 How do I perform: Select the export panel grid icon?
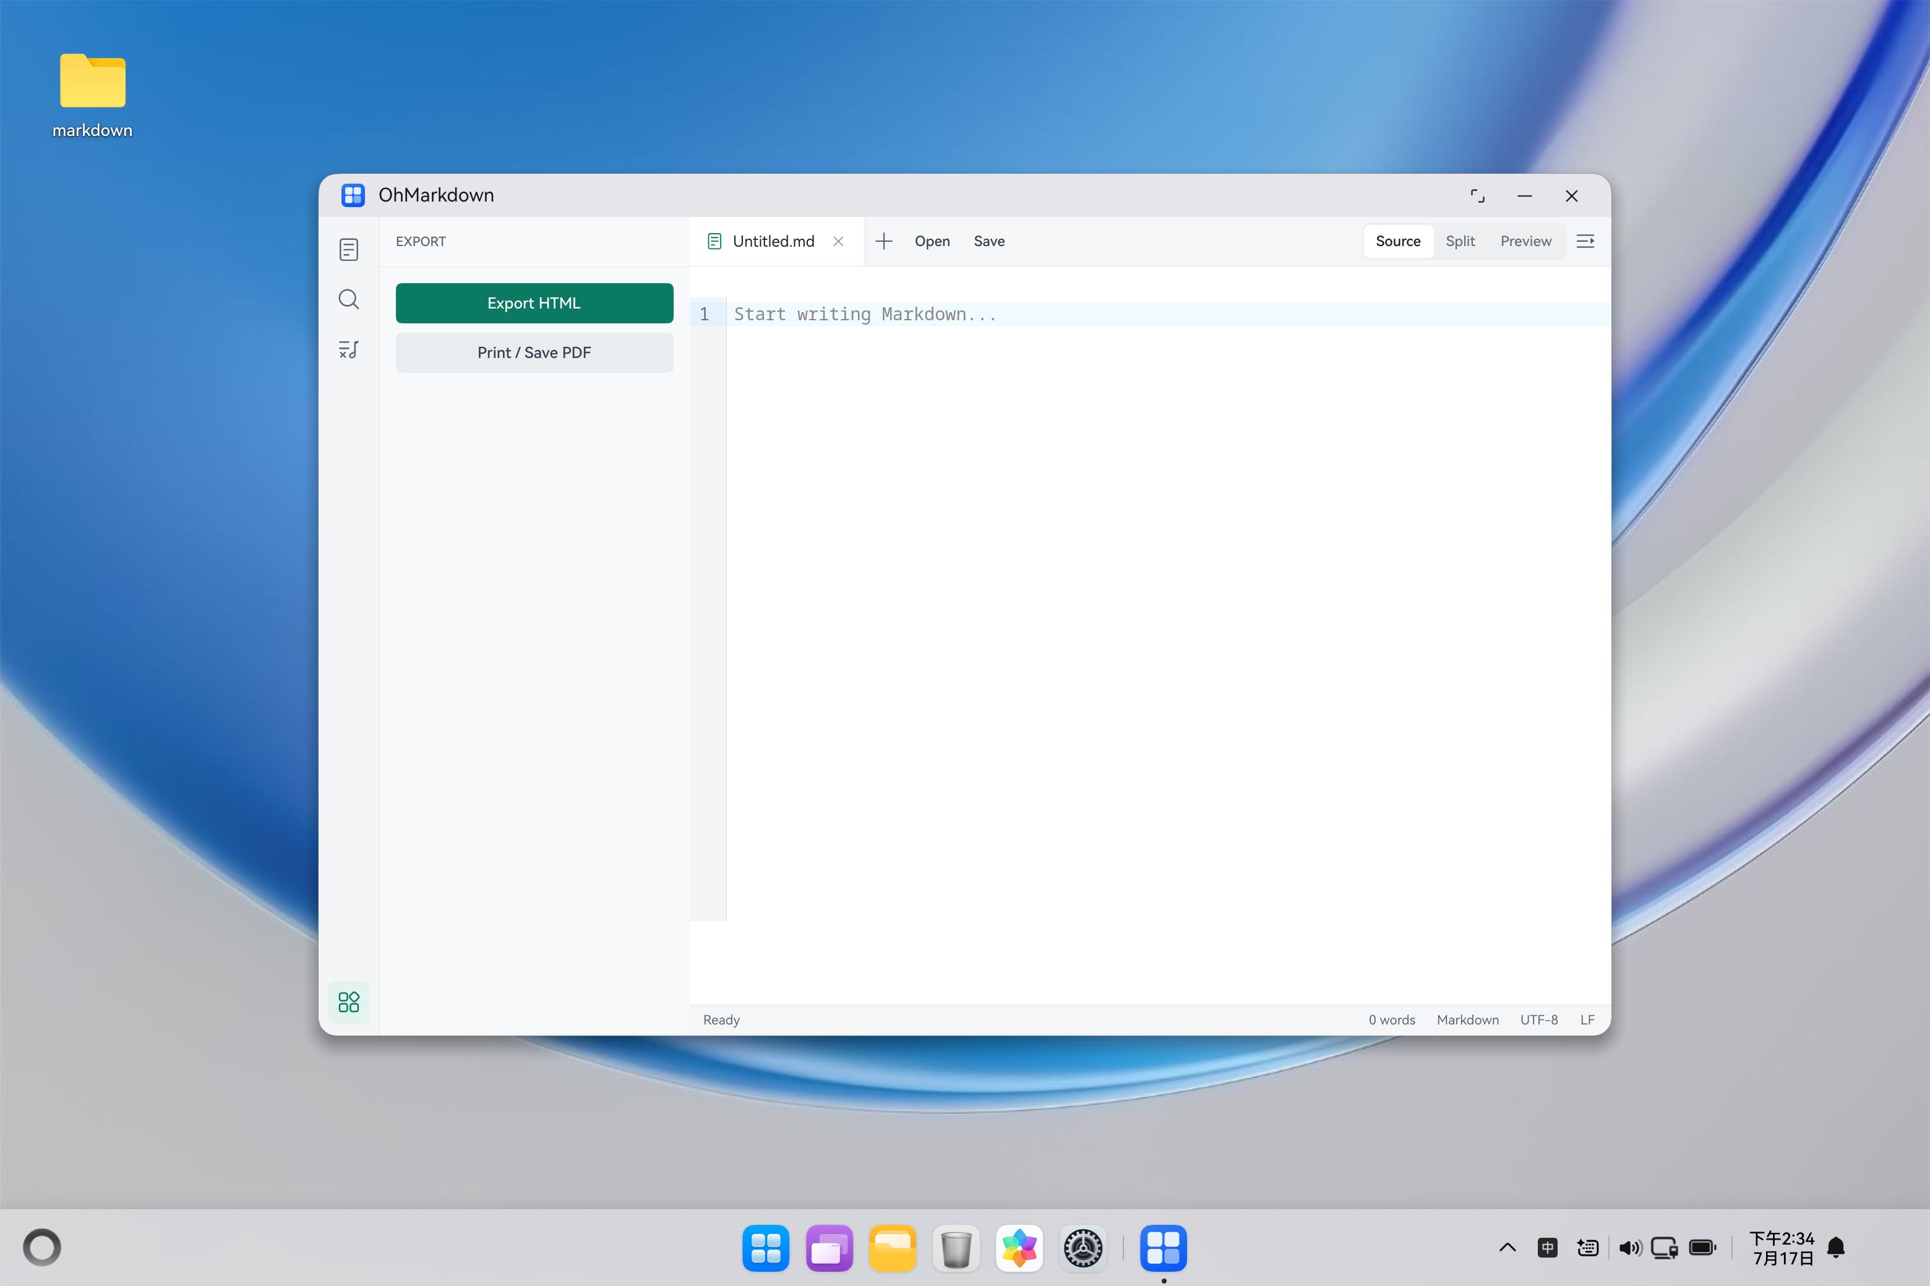(349, 1002)
